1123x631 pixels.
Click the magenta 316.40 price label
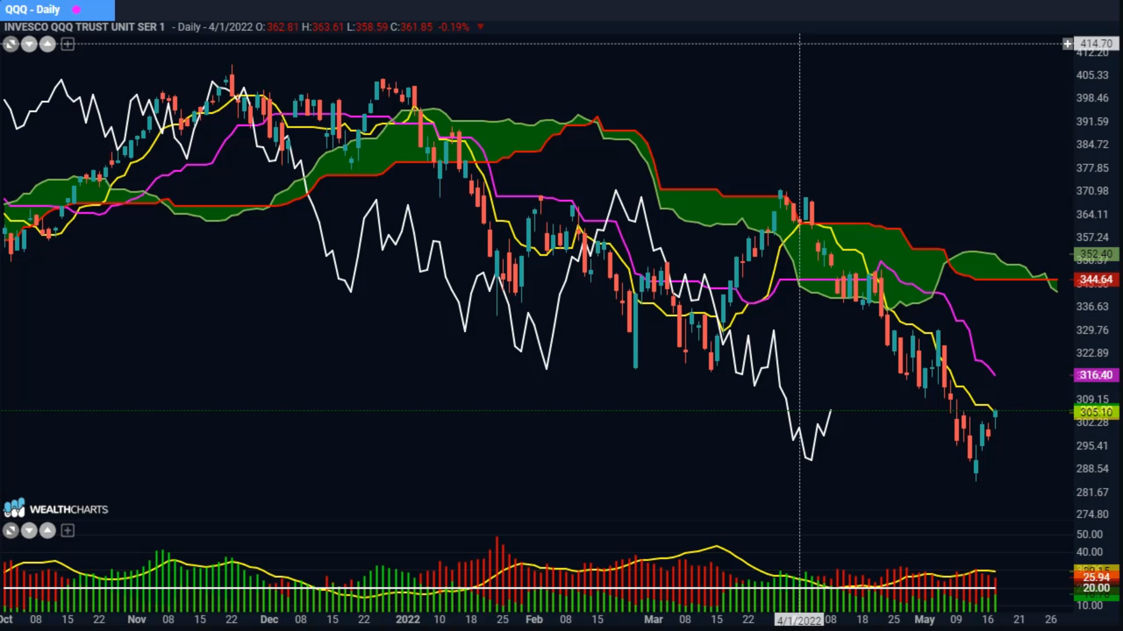tap(1097, 375)
